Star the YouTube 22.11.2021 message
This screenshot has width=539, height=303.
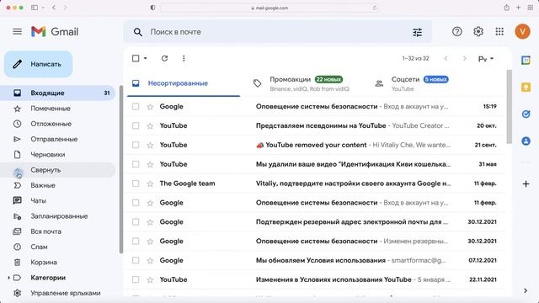tap(150, 280)
